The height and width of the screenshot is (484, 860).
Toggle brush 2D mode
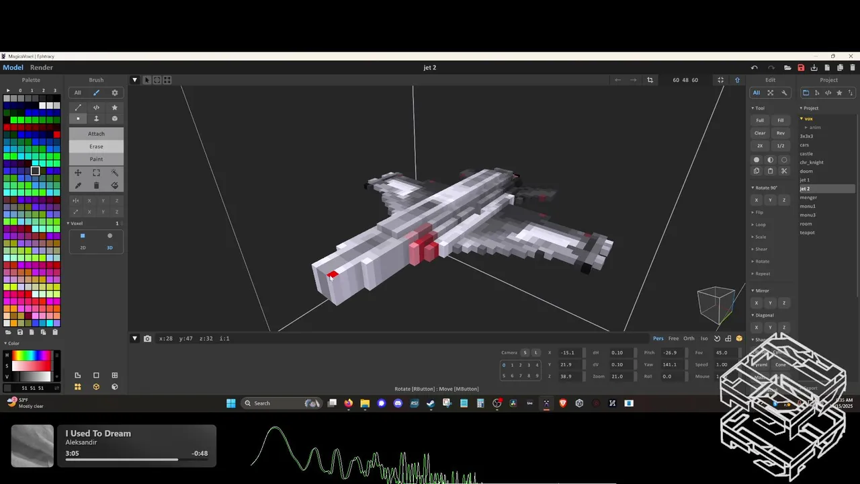(83, 248)
